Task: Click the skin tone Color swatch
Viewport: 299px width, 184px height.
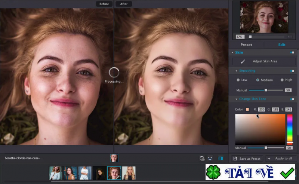Action: point(247,110)
